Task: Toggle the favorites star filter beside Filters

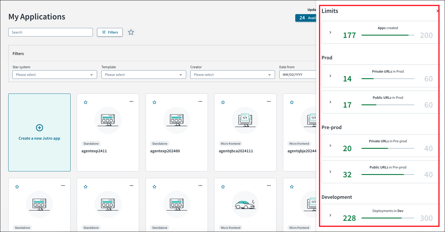Action: (131, 32)
